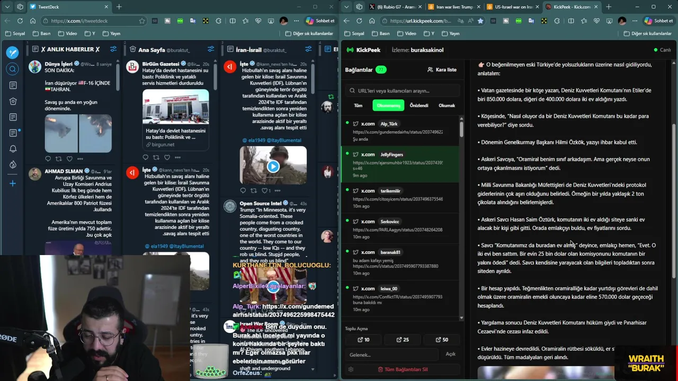The image size is (678, 381).
Task: Select the Önizlendi filter tab
Action: click(418, 105)
